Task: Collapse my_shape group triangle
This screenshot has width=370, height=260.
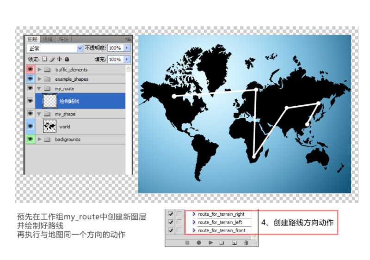Action: 39,114
